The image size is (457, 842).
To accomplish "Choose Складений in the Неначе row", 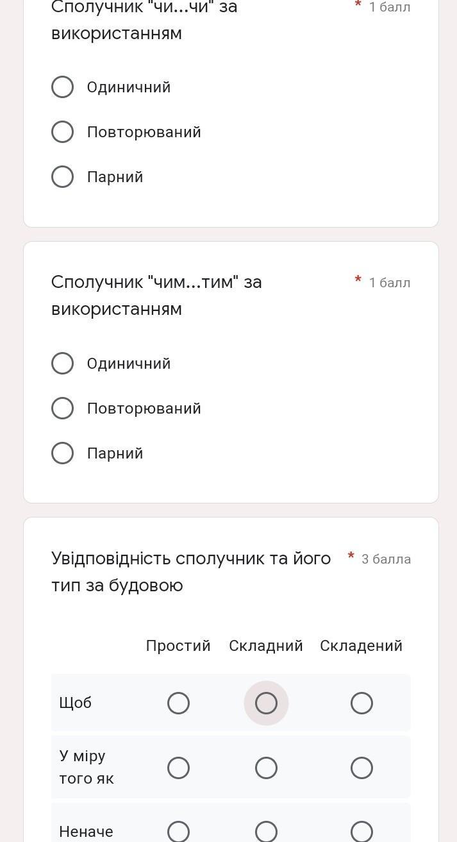I will [x=361, y=831].
